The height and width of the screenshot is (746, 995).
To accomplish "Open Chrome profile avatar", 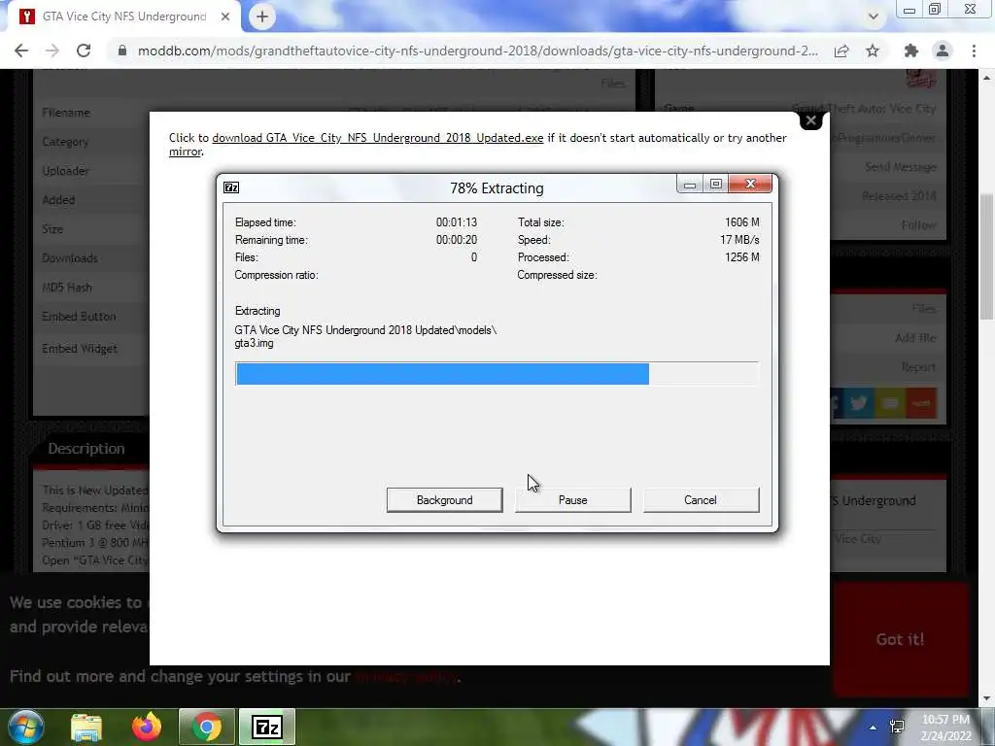I will click(x=943, y=51).
